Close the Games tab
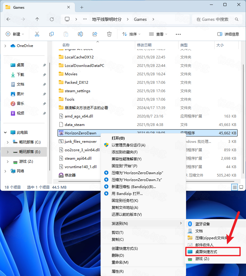The image size is (246, 276). tap(69, 7)
